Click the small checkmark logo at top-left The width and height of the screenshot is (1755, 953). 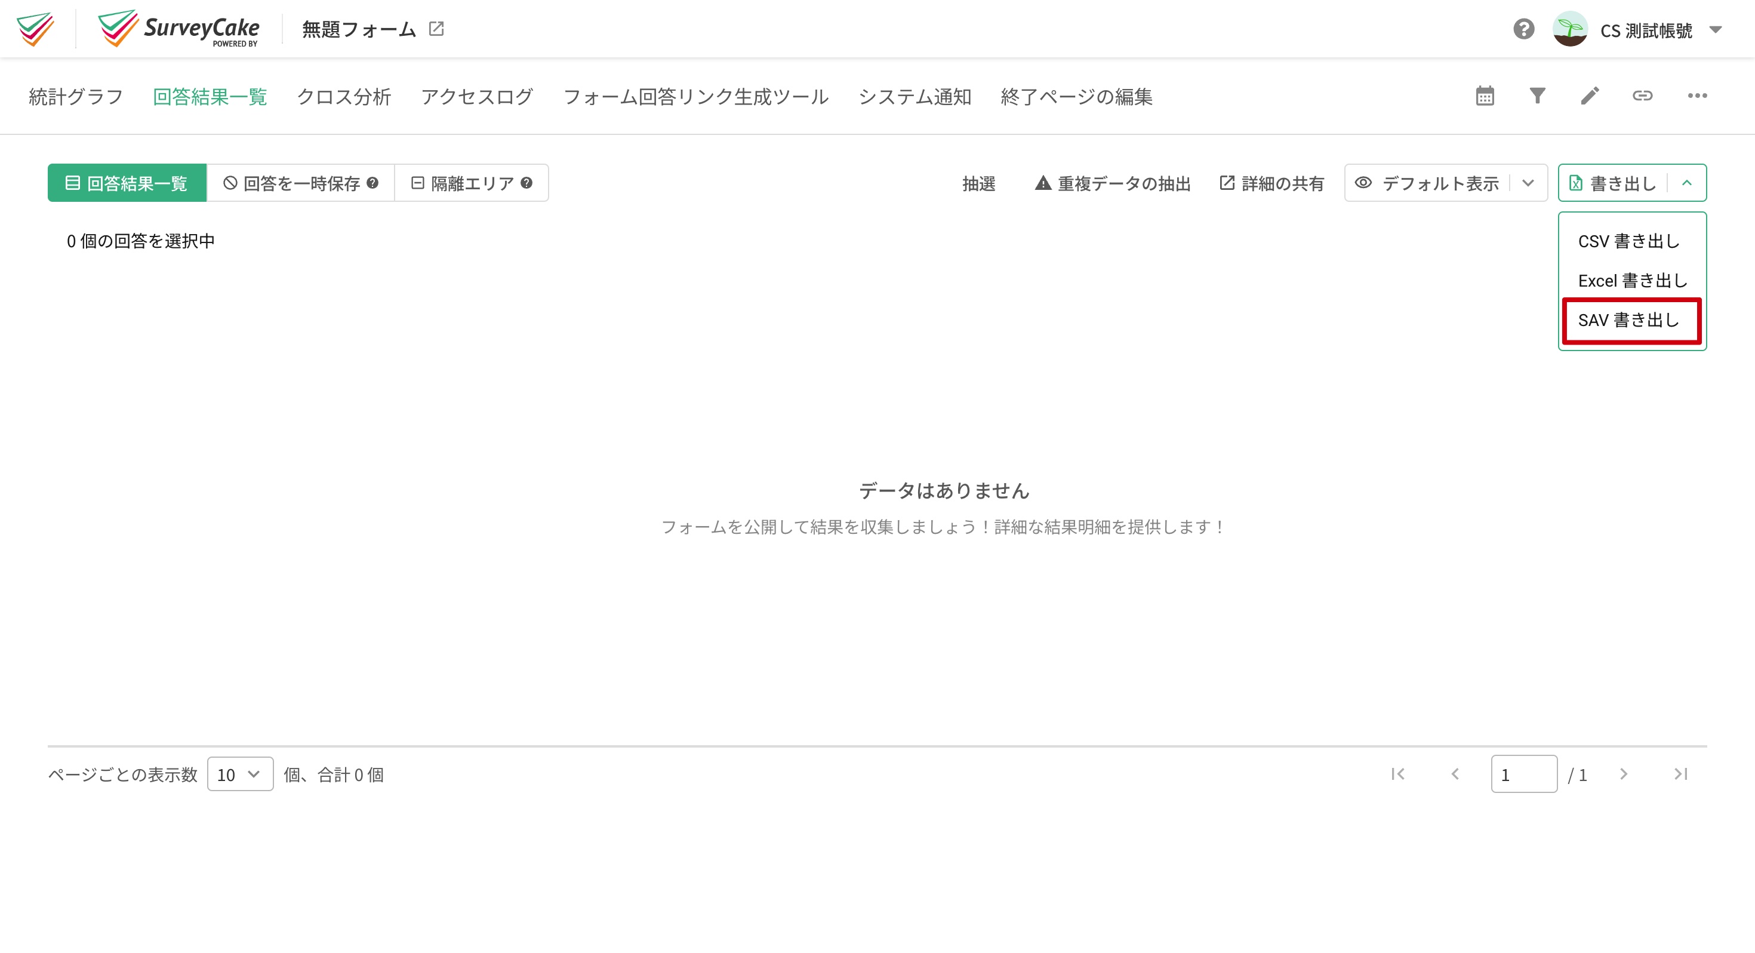35,29
